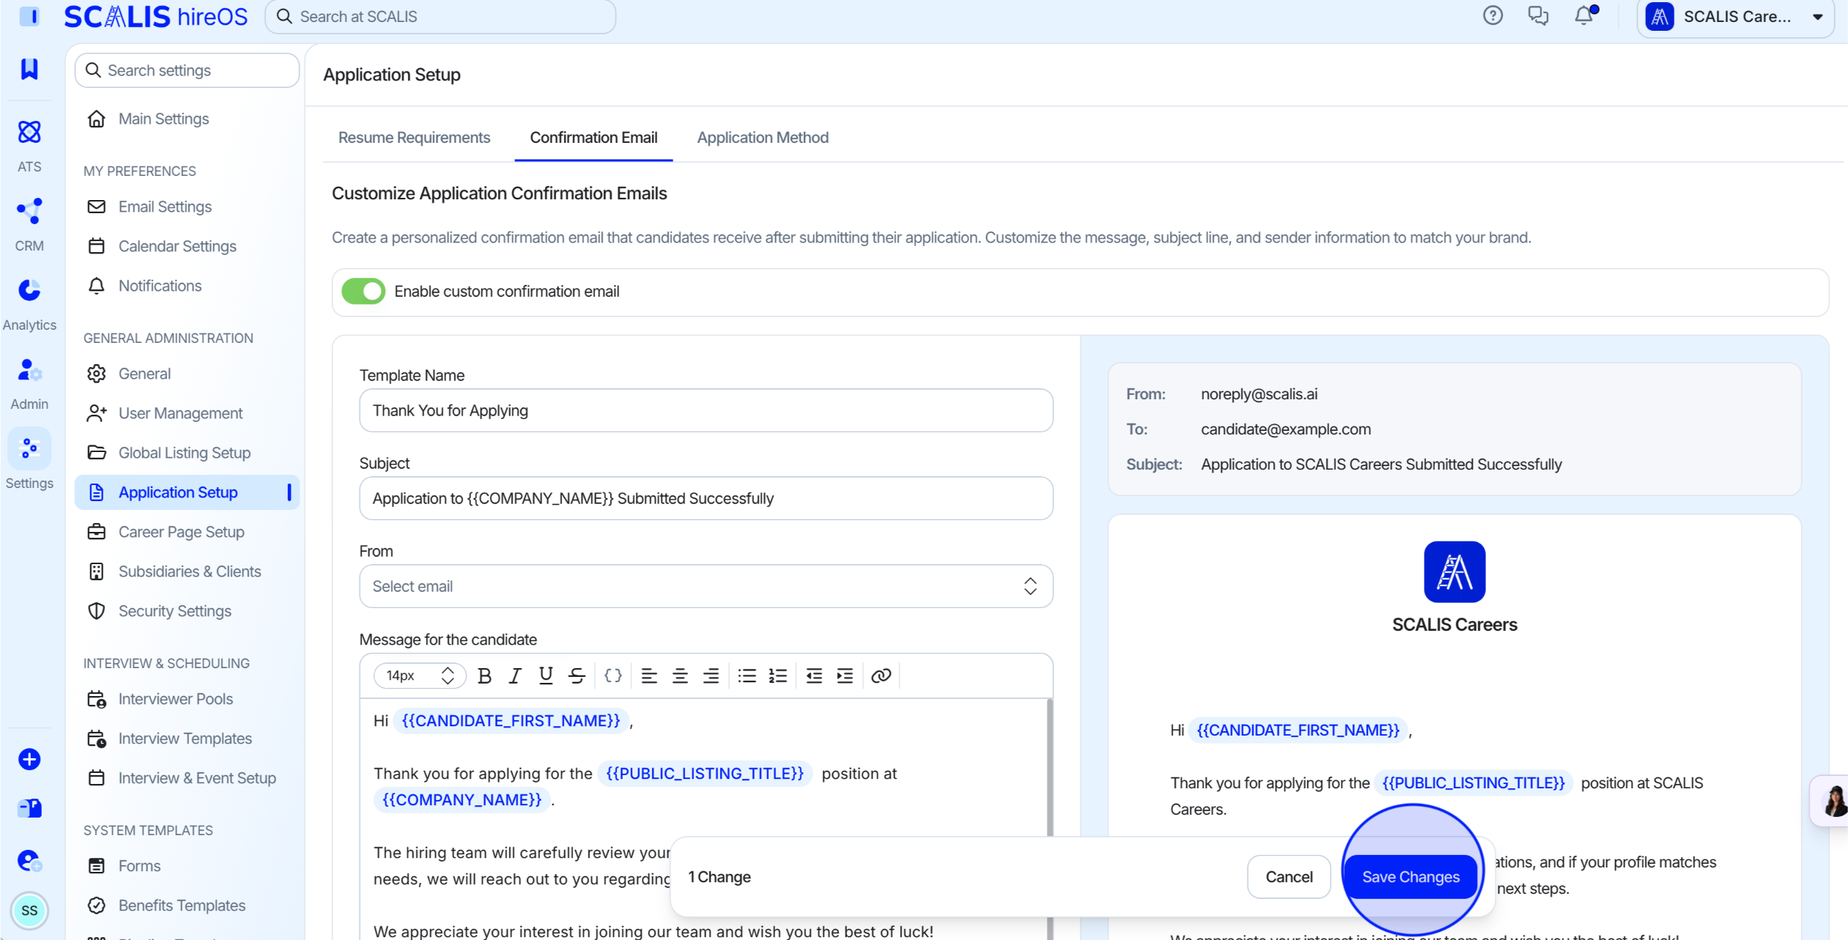Edit the Subject field

tap(706, 498)
